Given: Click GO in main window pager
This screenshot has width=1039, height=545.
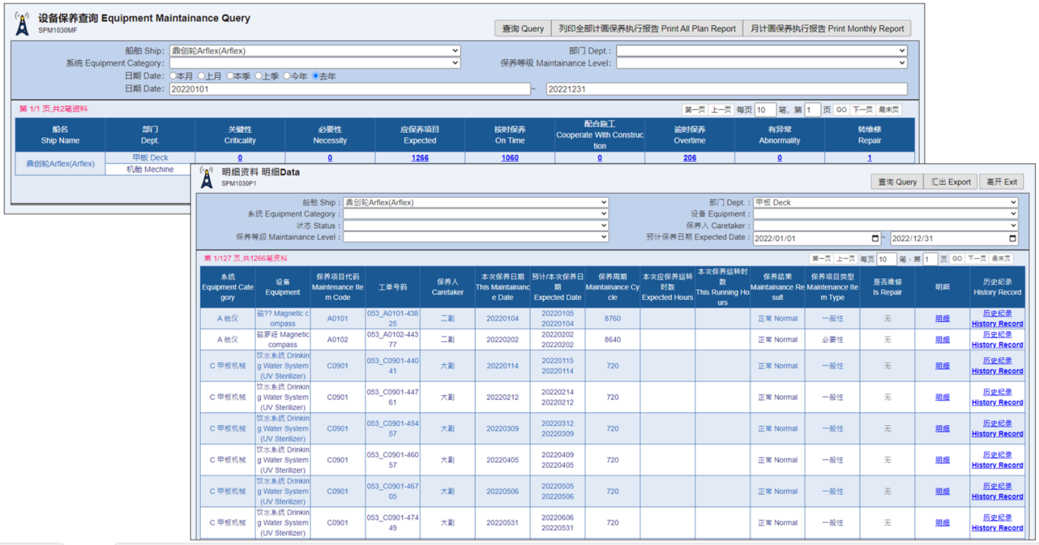Looking at the screenshot, I should (841, 110).
